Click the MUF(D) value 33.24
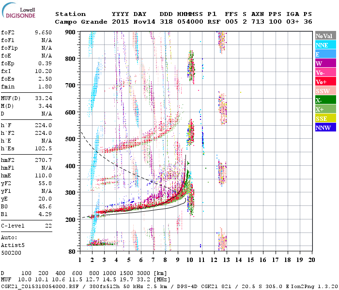The height and width of the screenshot is (290, 339). [x=43, y=98]
